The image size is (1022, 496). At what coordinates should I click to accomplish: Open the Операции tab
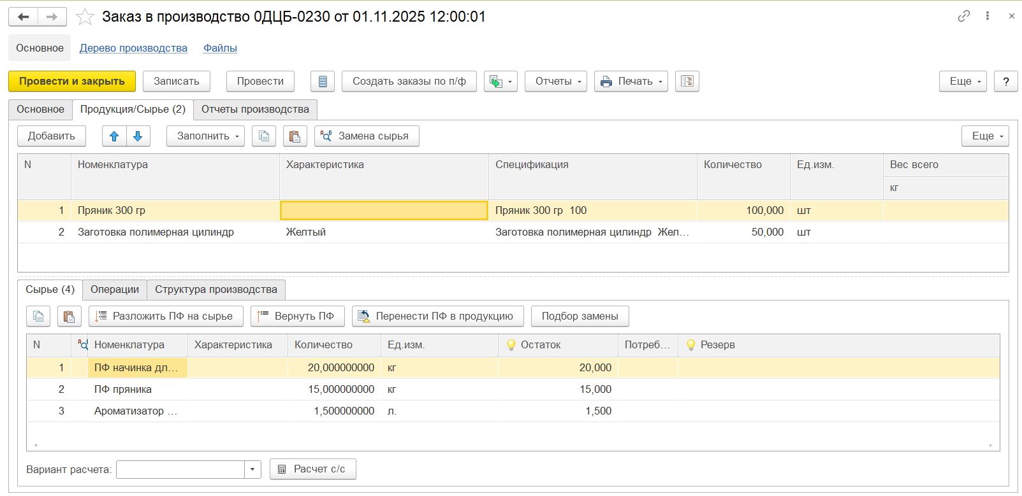tap(115, 290)
